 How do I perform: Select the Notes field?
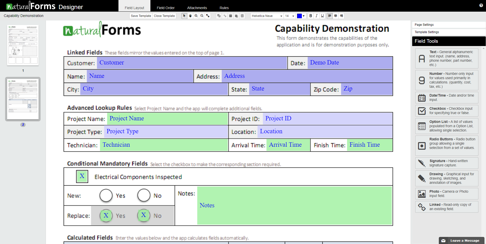[x=294, y=206]
